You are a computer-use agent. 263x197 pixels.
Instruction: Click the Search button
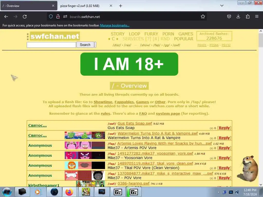click(85, 45)
